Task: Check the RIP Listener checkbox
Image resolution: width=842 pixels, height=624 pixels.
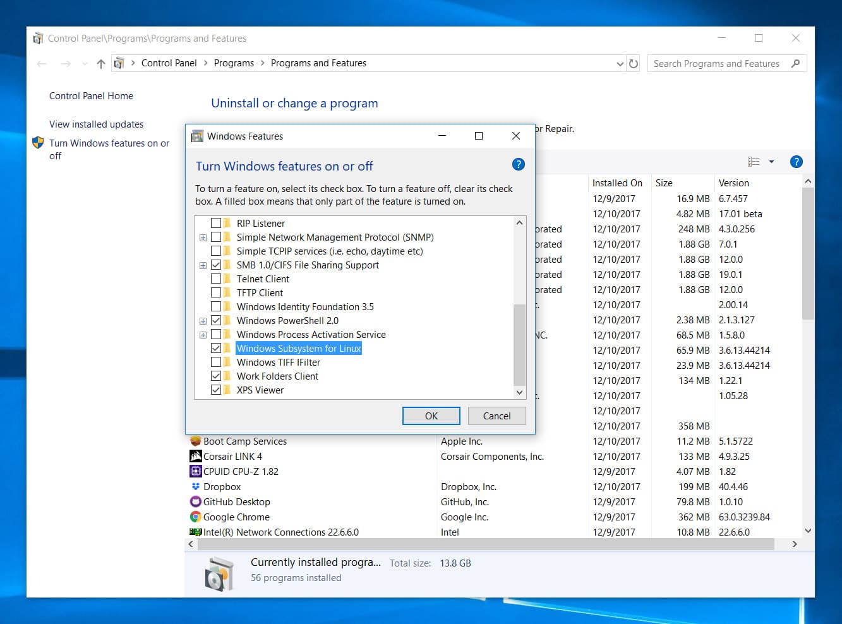Action: (x=216, y=223)
